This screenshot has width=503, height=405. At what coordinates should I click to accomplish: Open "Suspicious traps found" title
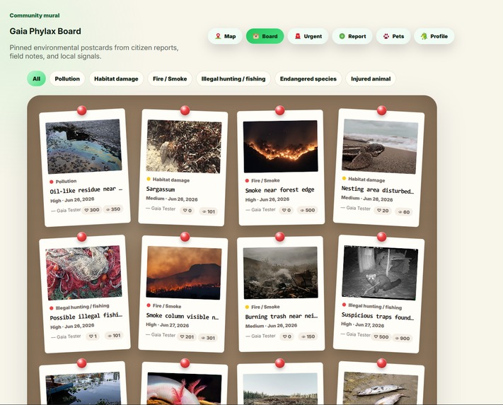tap(378, 316)
